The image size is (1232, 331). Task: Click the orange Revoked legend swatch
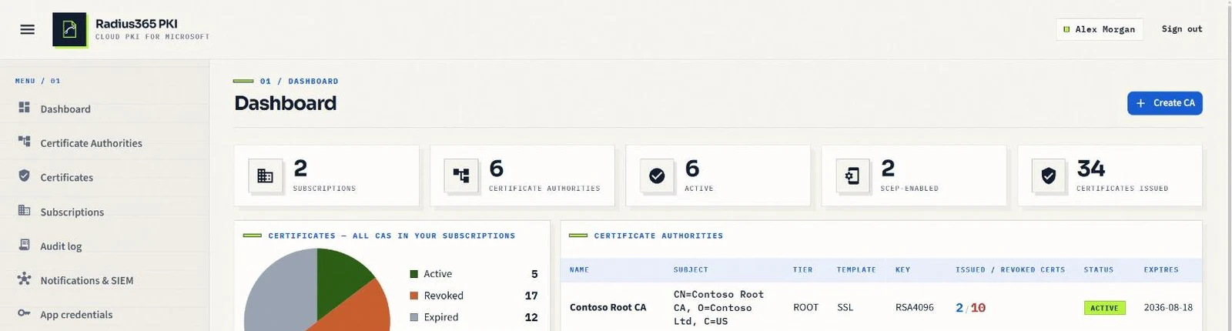[x=414, y=296]
